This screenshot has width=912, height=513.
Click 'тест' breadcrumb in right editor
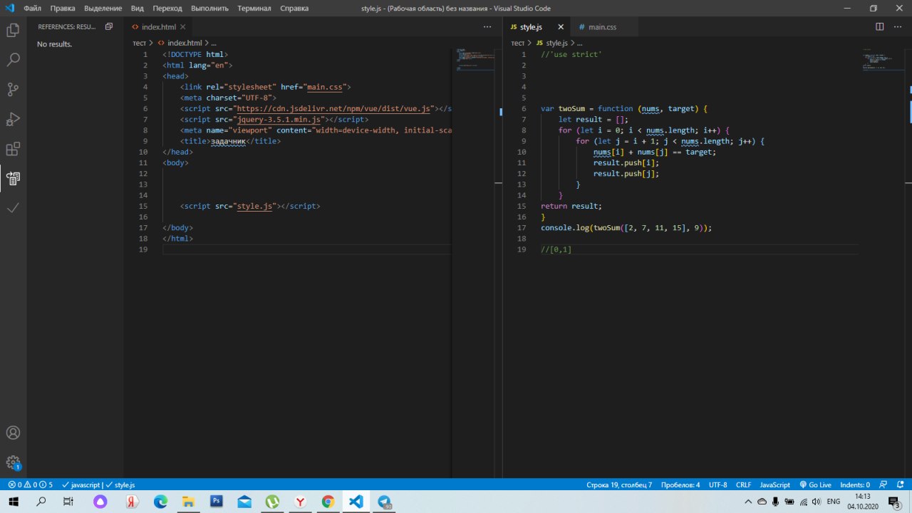point(518,43)
